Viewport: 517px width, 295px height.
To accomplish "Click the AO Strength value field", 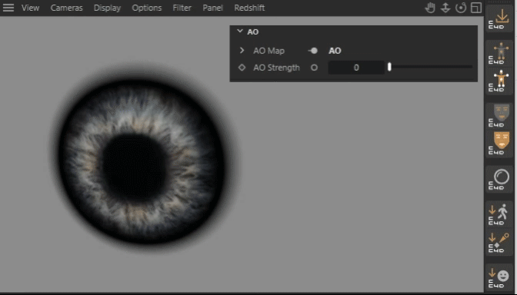I will point(356,68).
